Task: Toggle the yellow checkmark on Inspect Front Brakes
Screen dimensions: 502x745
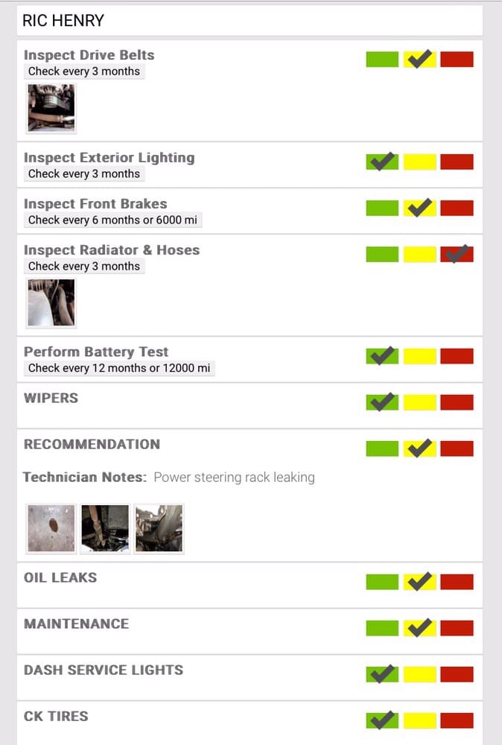Action: [420, 208]
